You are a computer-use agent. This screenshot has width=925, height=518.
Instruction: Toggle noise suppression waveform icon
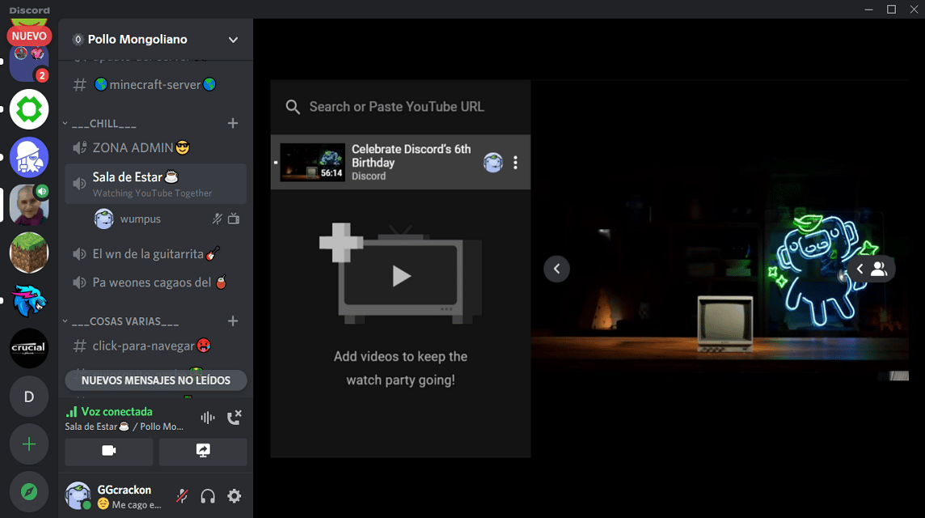click(x=208, y=418)
